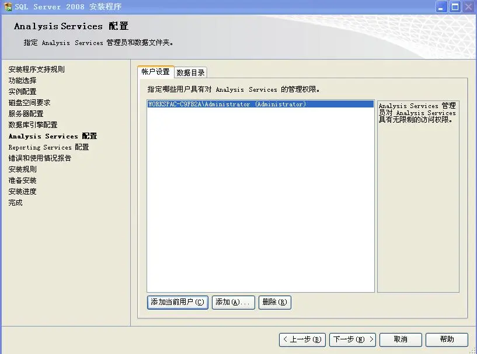This screenshot has height=354, width=477.
Task: Click the SQL Server setup title bar icon
Action: click(8, 6)
